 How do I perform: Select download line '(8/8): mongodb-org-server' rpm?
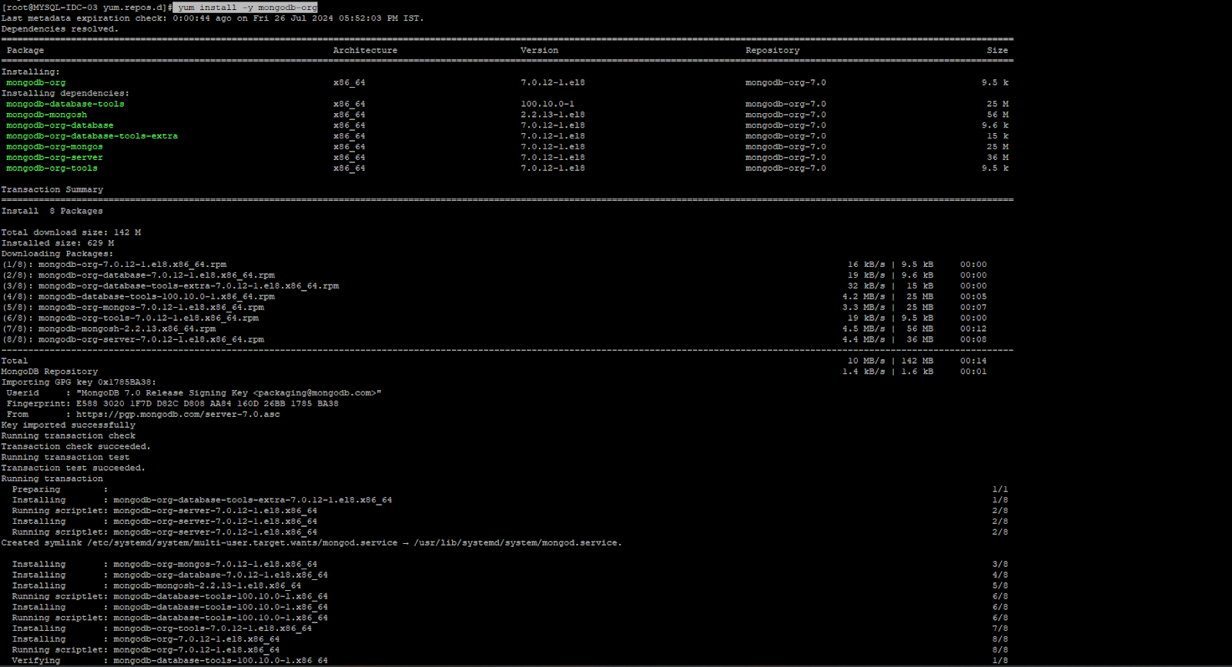click(x=133, y=340)
